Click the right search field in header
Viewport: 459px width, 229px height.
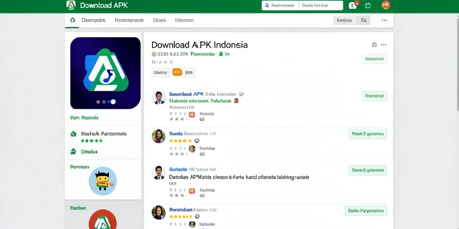click(x=321, y=5)
